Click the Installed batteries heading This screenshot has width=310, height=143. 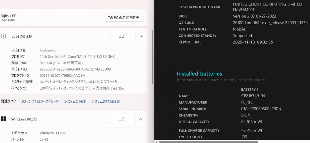[199, 74]
